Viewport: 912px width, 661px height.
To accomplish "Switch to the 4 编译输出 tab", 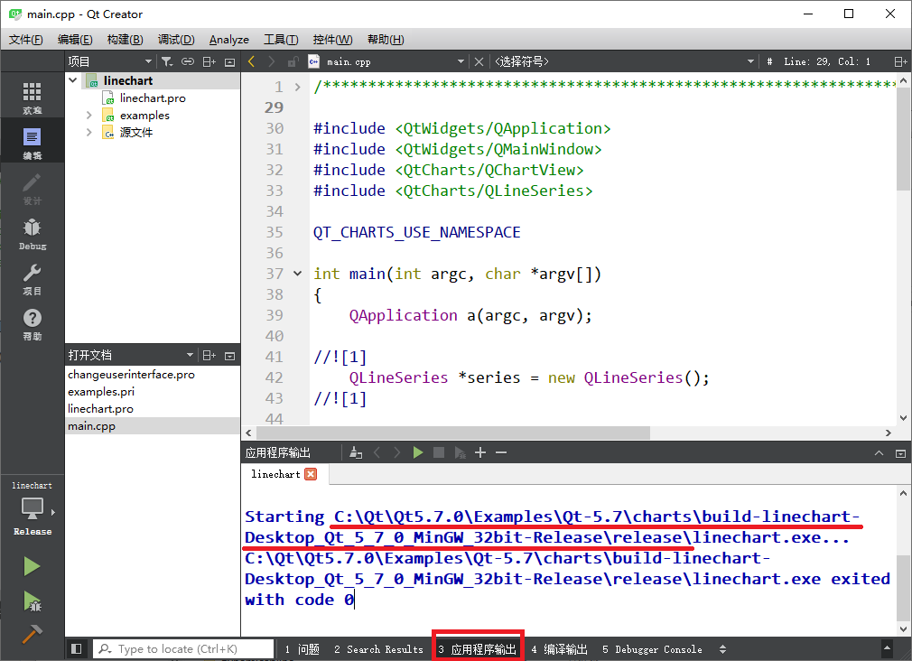I will (x=560, y=648).
